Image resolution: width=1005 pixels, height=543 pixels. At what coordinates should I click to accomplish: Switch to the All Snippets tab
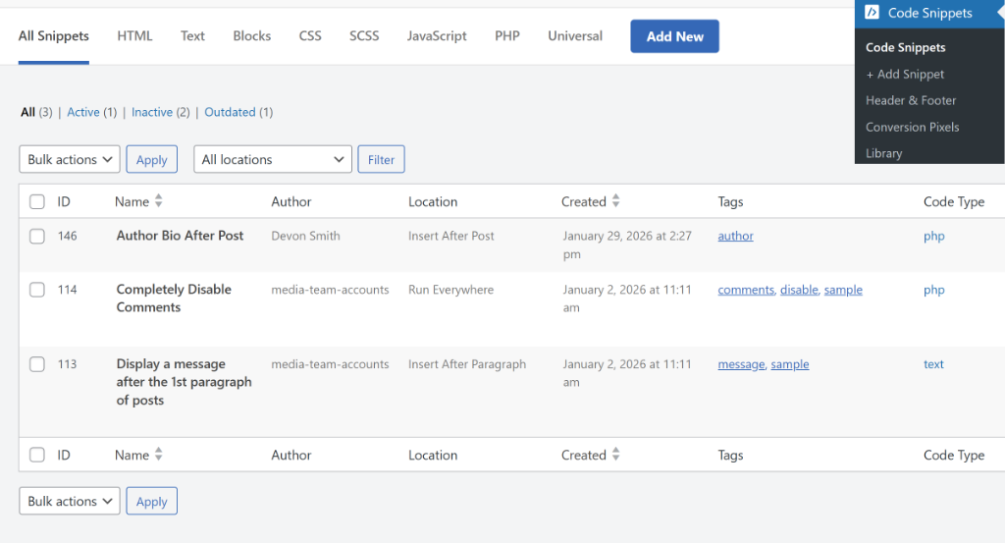point(53,36)
